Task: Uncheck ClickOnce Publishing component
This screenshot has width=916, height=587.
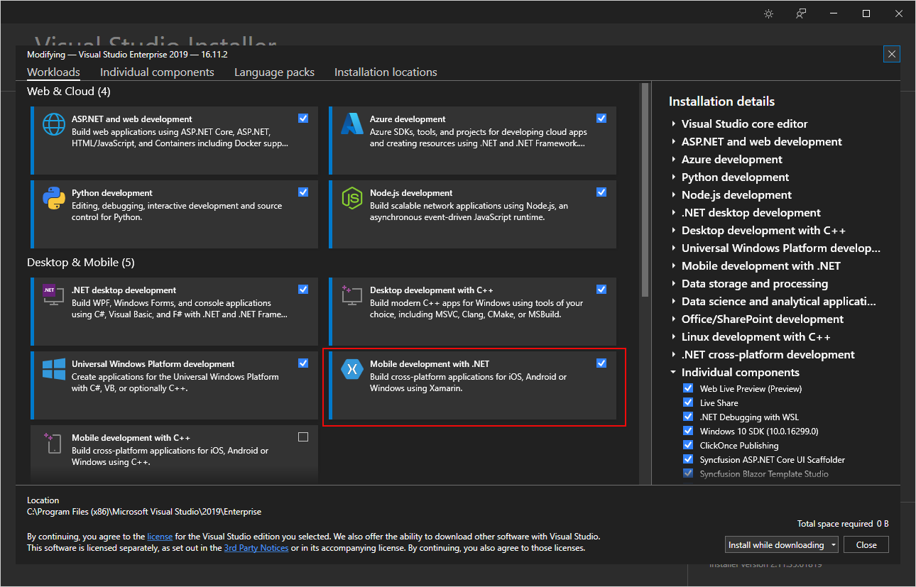Action: [687, 445]
